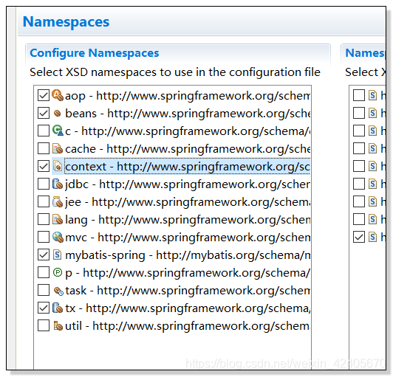Click the p namespace green icon
Viewport: 393px width, 377px height.
58,272
